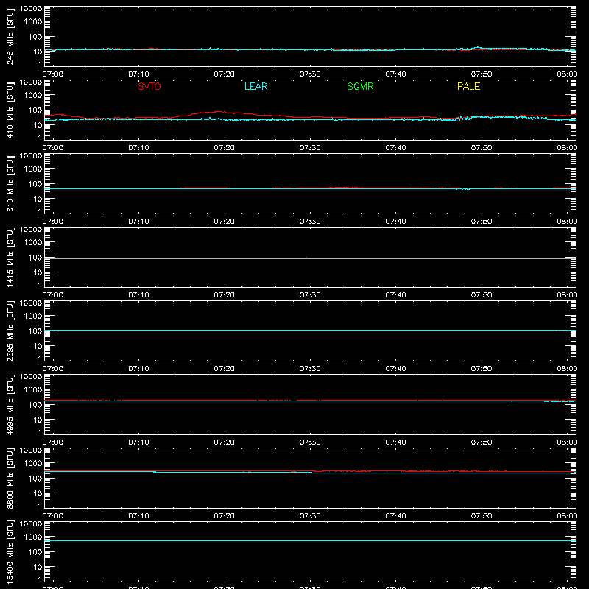
Task: Click the 1000 tick on 15400 MHz axis
Action: tap(33, 537)
